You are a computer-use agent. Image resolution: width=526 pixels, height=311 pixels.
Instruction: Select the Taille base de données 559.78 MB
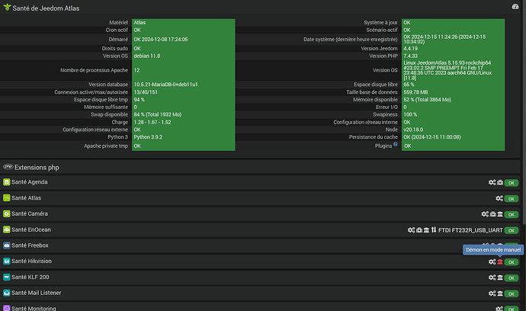click(x=415, y=92)
